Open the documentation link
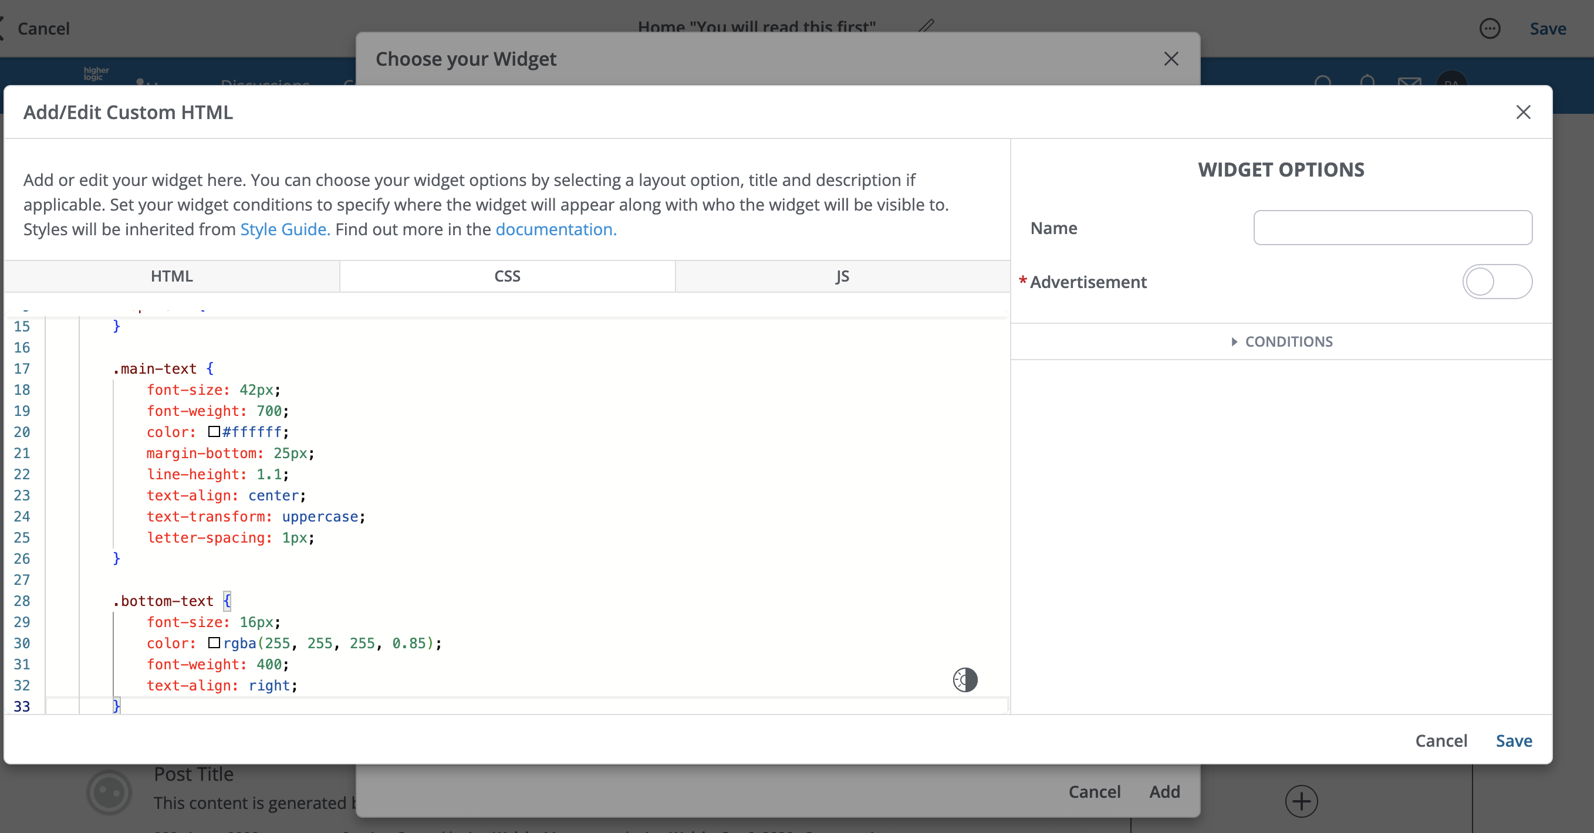This screenshot has height=833, width=1594. (x=556, y=229)
